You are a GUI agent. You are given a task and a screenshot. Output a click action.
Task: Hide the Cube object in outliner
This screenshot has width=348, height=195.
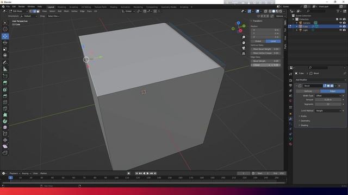pos(340,27)
